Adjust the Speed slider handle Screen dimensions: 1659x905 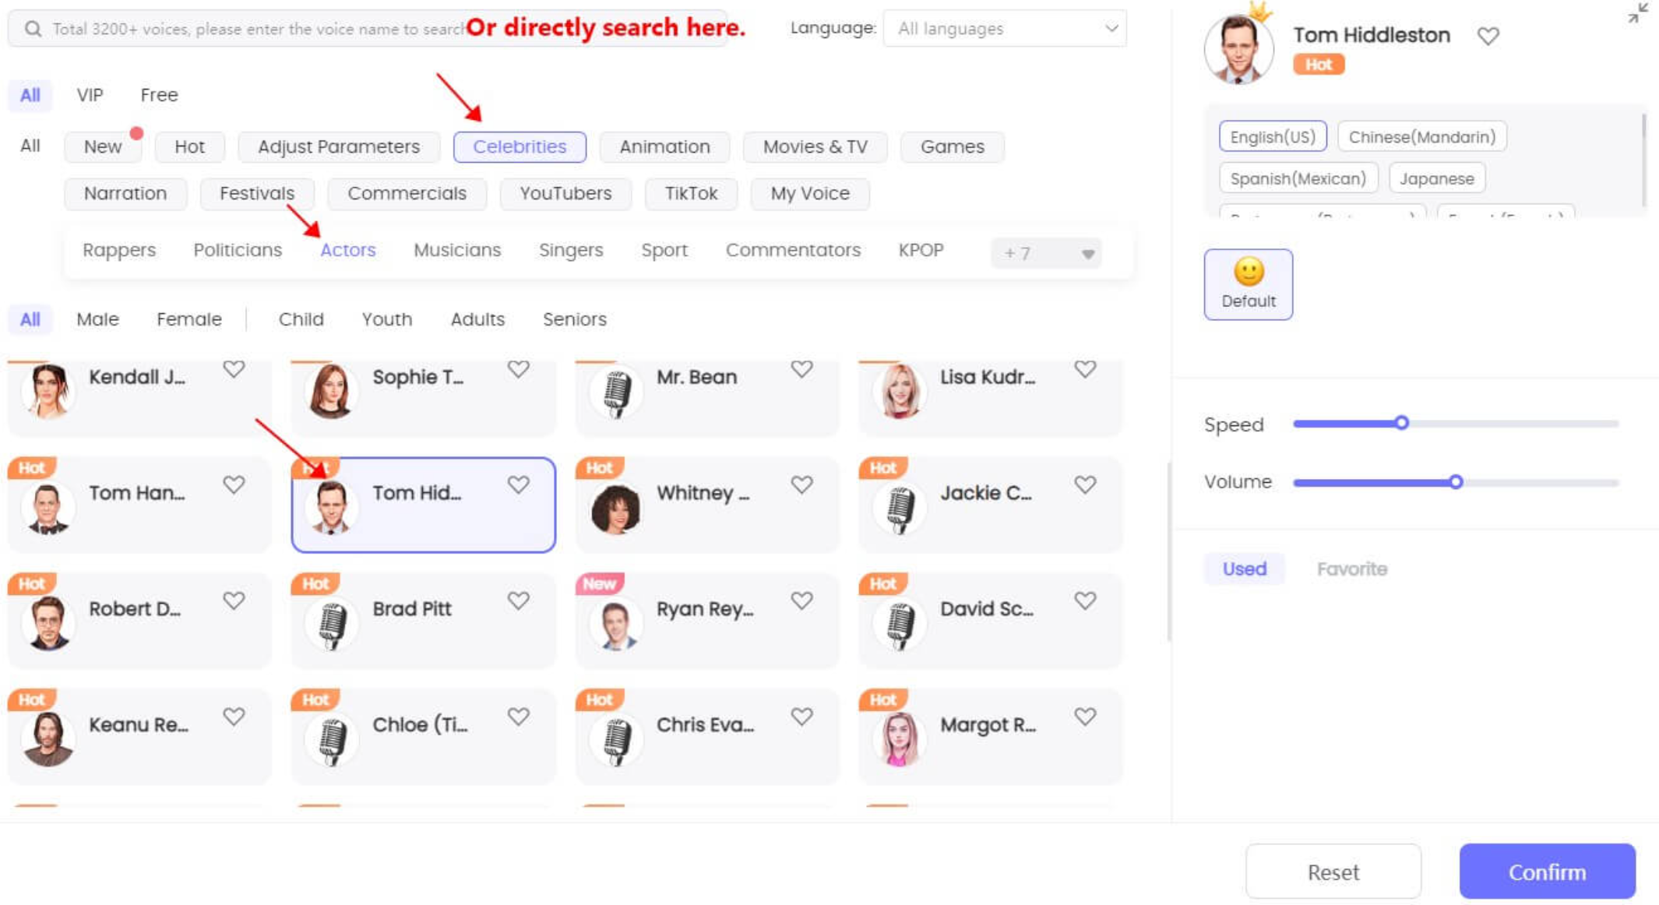(x=1401, y=423)
